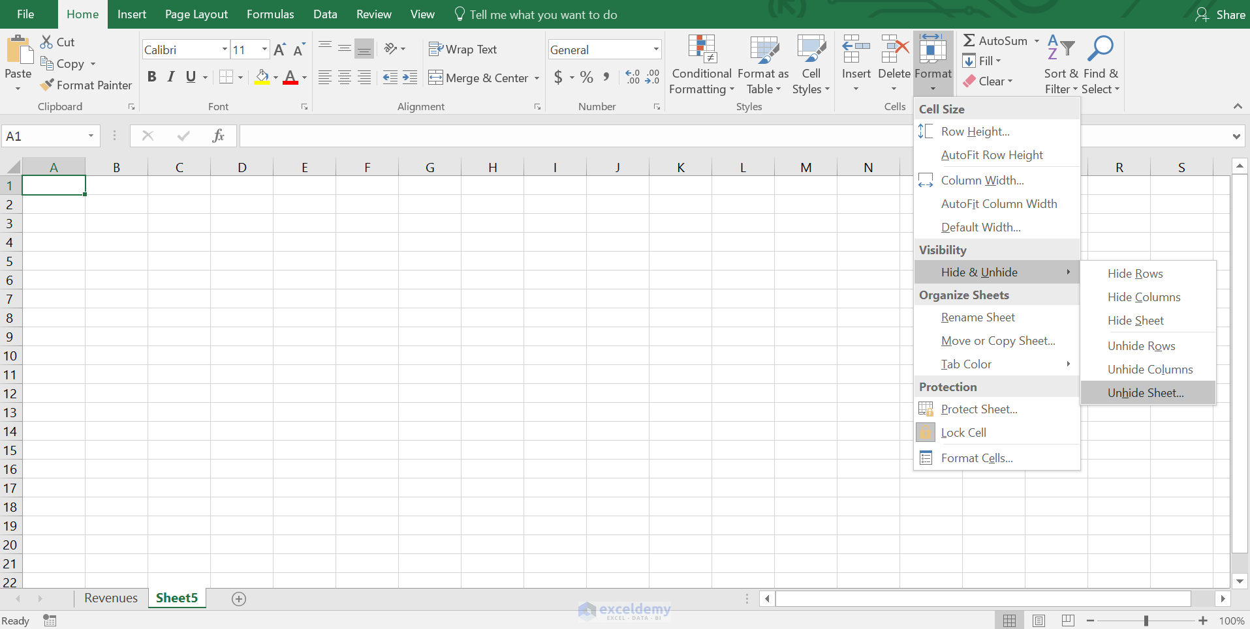Viewport: 1250px width, 629px height.
Task: Toggle Bold formatting
Action: 151,77
